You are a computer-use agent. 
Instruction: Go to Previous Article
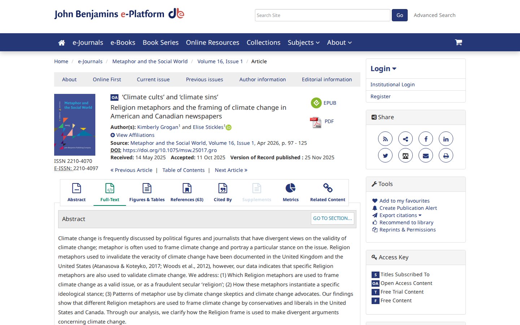tap(131, 170)
